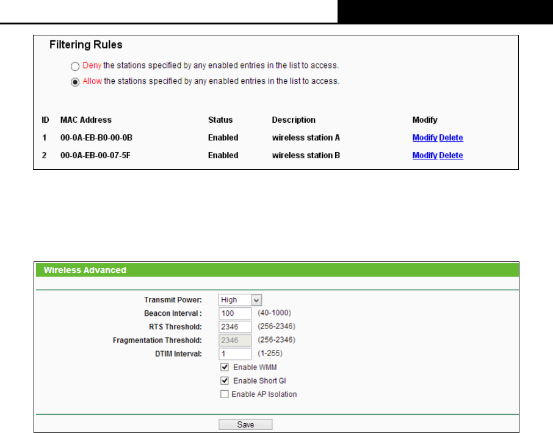553x433 pixels.
Task: Click the wireless station B description
Action: point(306,155)
